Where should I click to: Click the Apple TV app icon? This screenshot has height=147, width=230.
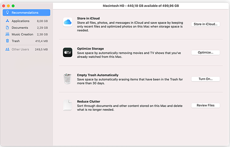[x=68, y=52]
